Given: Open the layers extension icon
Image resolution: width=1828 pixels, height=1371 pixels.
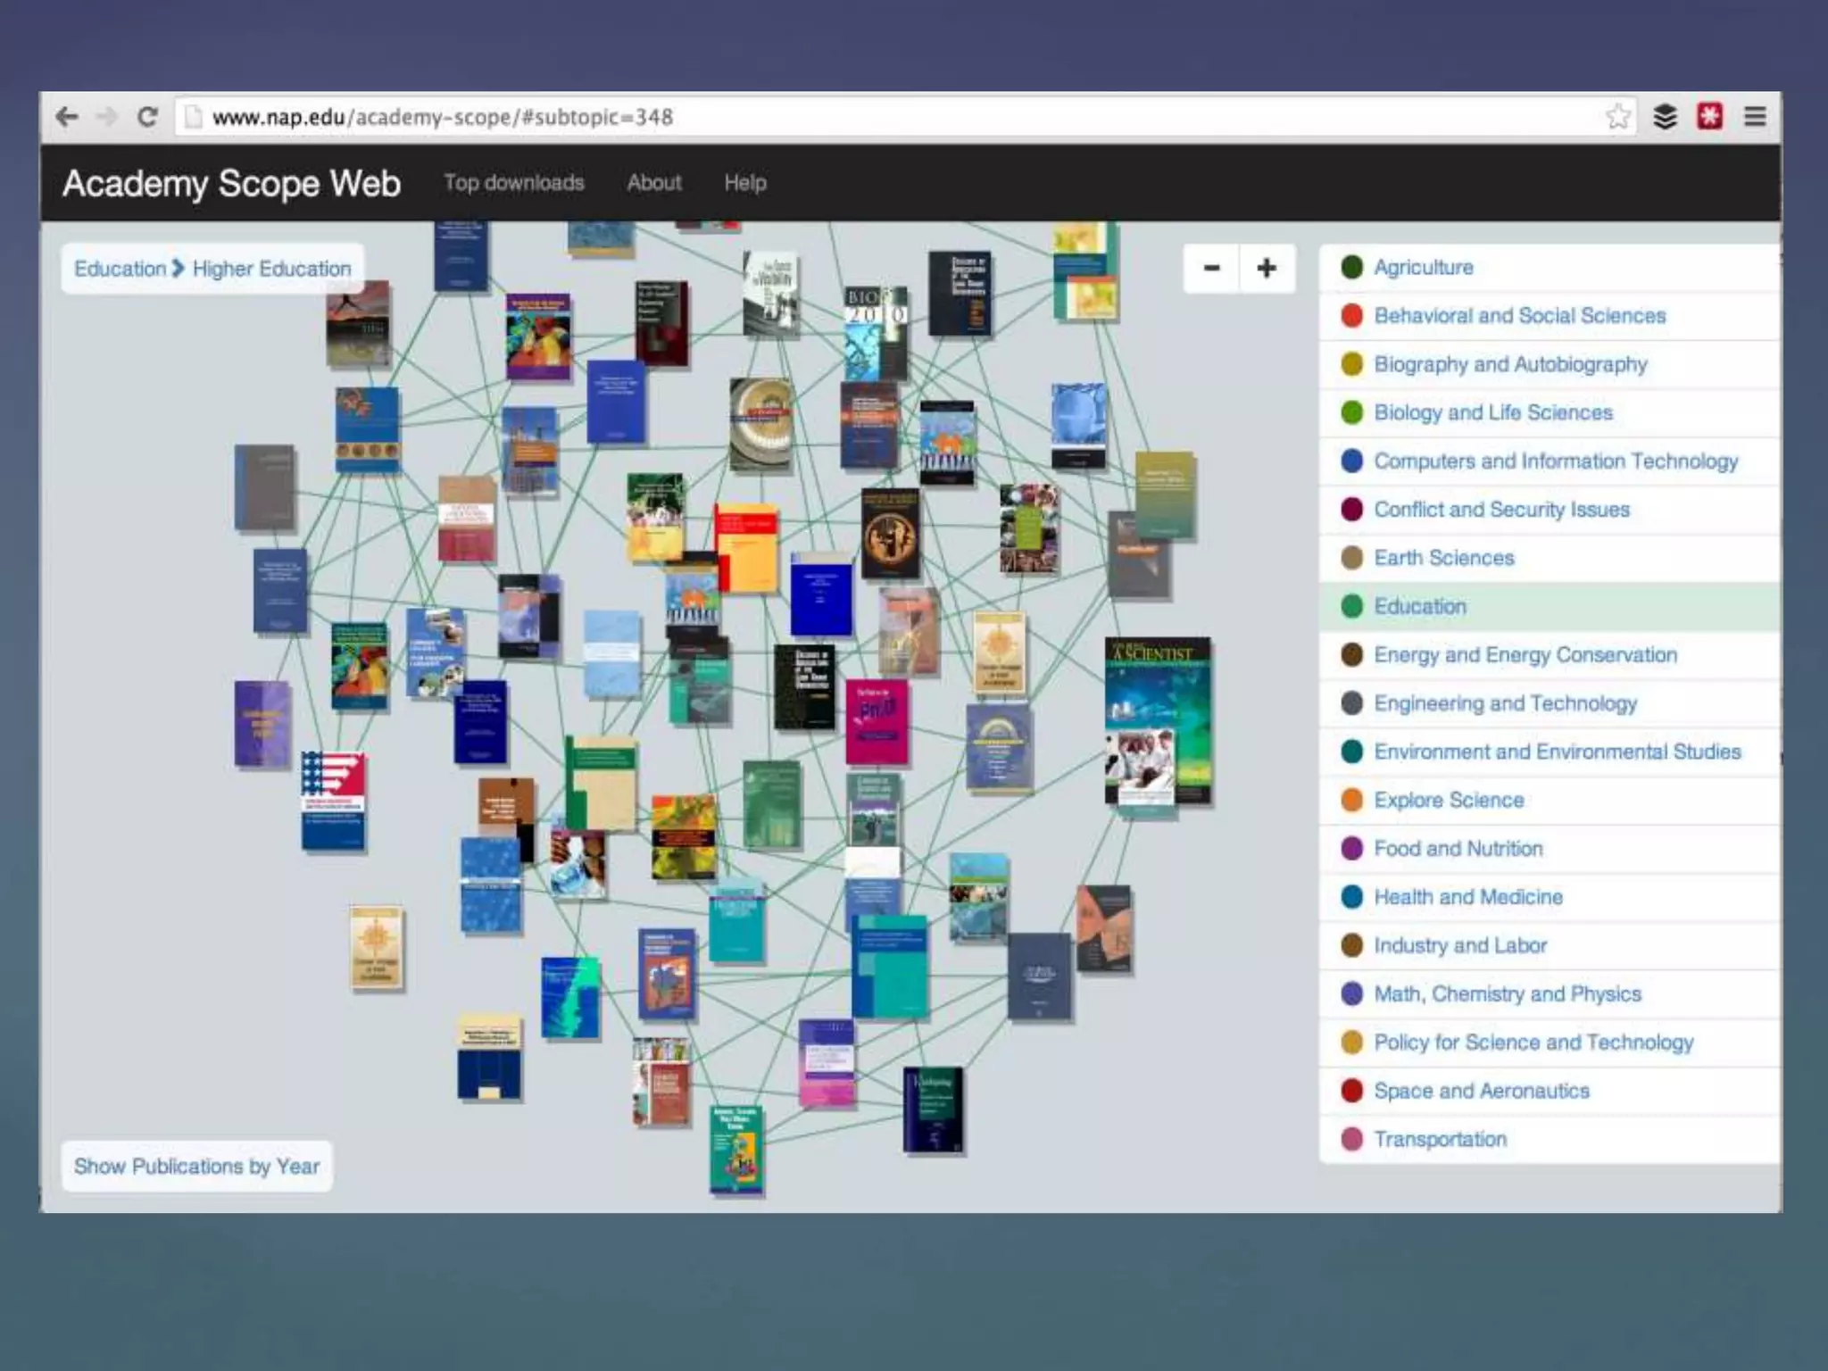Looking at the screenshot, I should point(1665,117).
